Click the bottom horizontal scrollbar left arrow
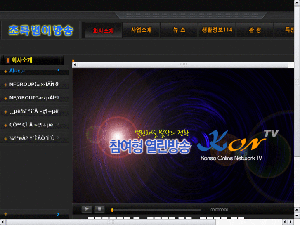 tap(3, 222)
